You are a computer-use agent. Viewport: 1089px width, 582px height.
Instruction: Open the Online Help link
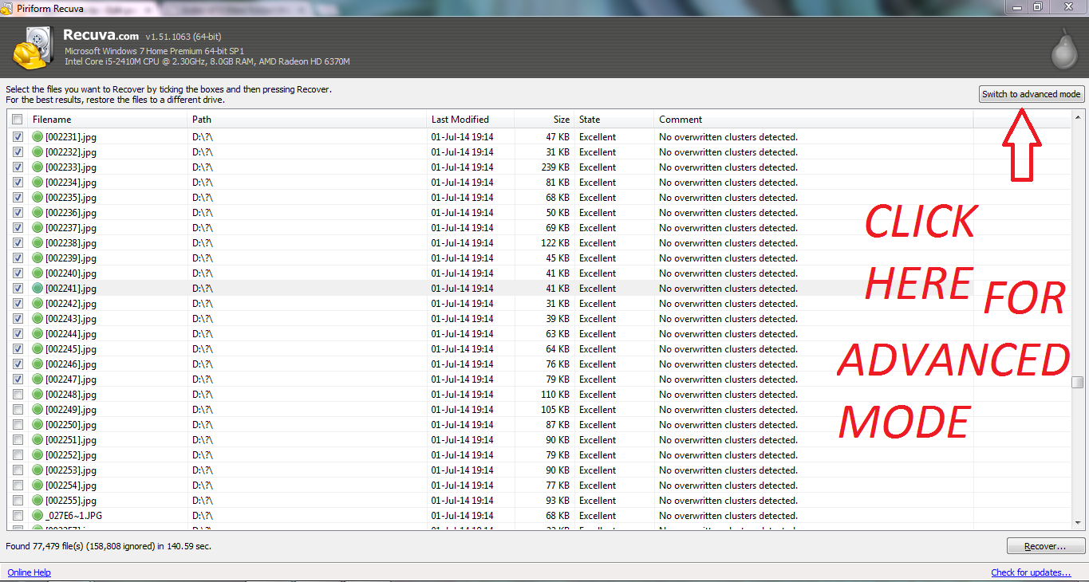pos(29,572)
